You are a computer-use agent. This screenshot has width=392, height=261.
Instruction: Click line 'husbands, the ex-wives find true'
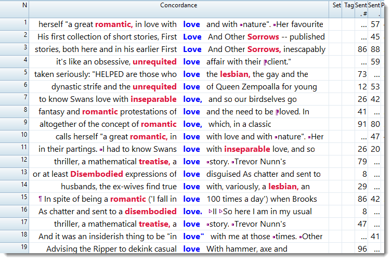119,187
